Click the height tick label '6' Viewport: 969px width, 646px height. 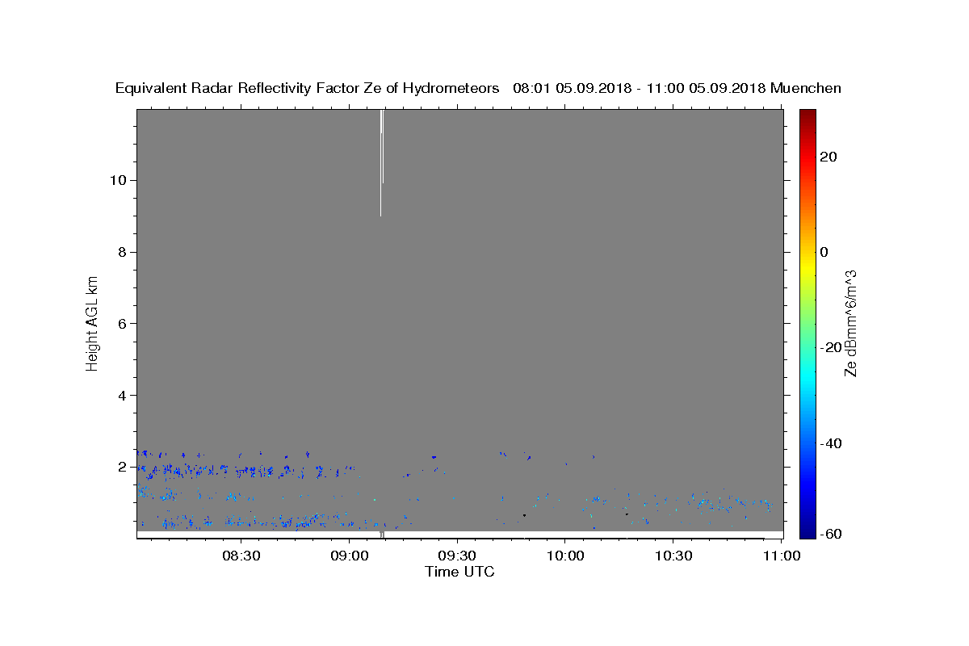click(123, 324)
